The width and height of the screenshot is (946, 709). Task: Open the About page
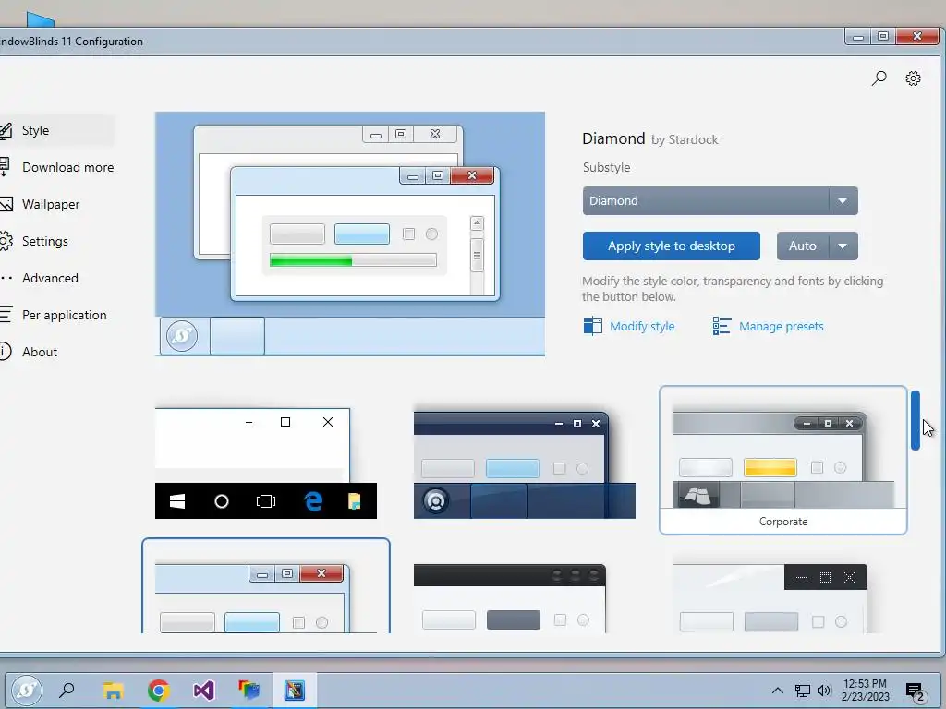click(39, 352)
